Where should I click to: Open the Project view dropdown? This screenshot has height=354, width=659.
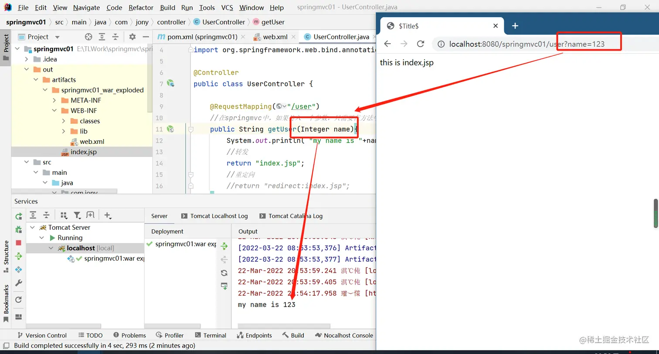click(x=57, y=37)
